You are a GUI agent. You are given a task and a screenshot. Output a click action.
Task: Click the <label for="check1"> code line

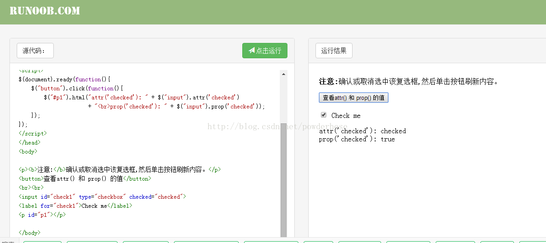click(75, 206)
